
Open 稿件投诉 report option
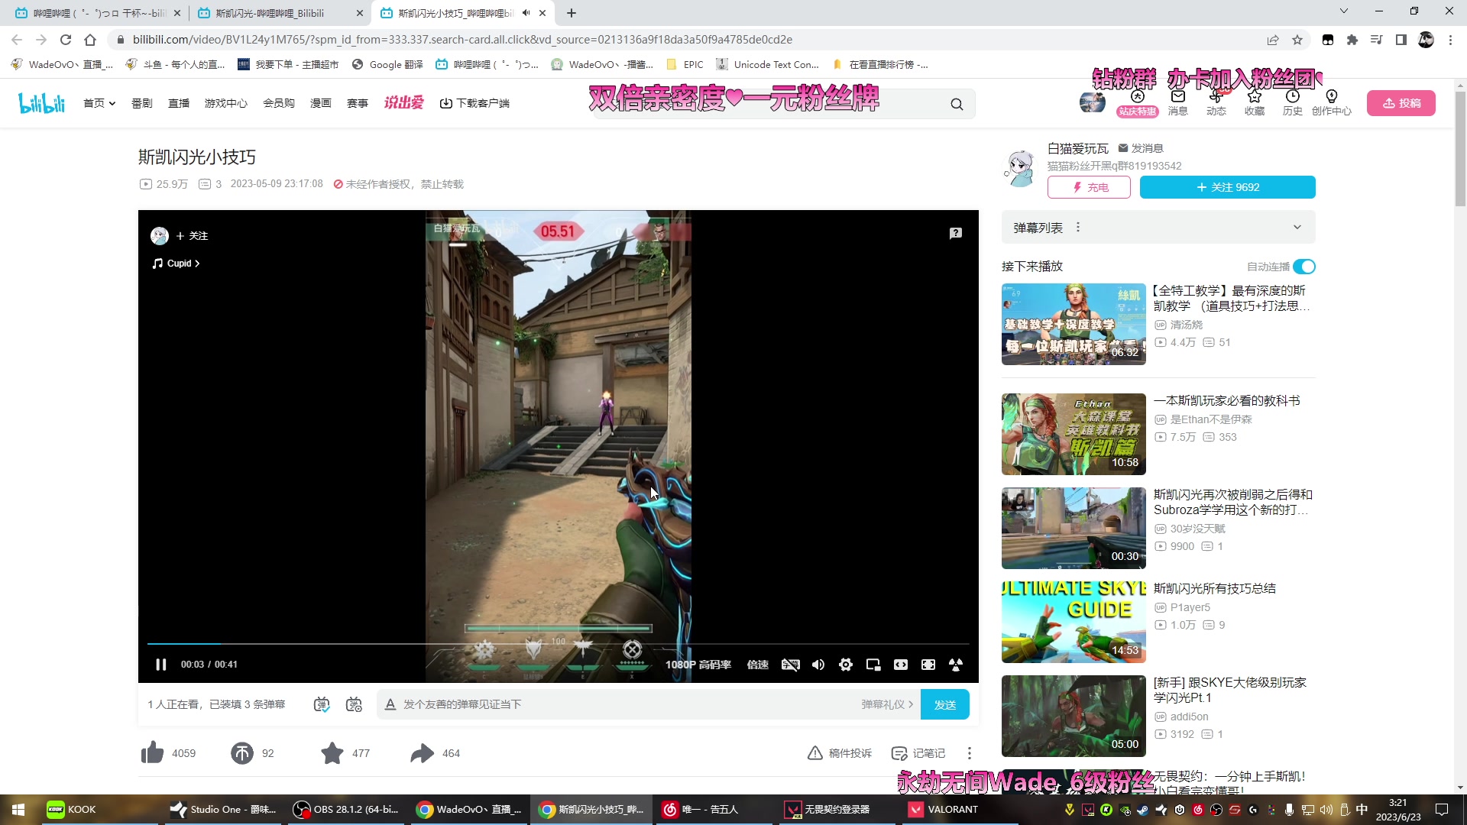840,753
